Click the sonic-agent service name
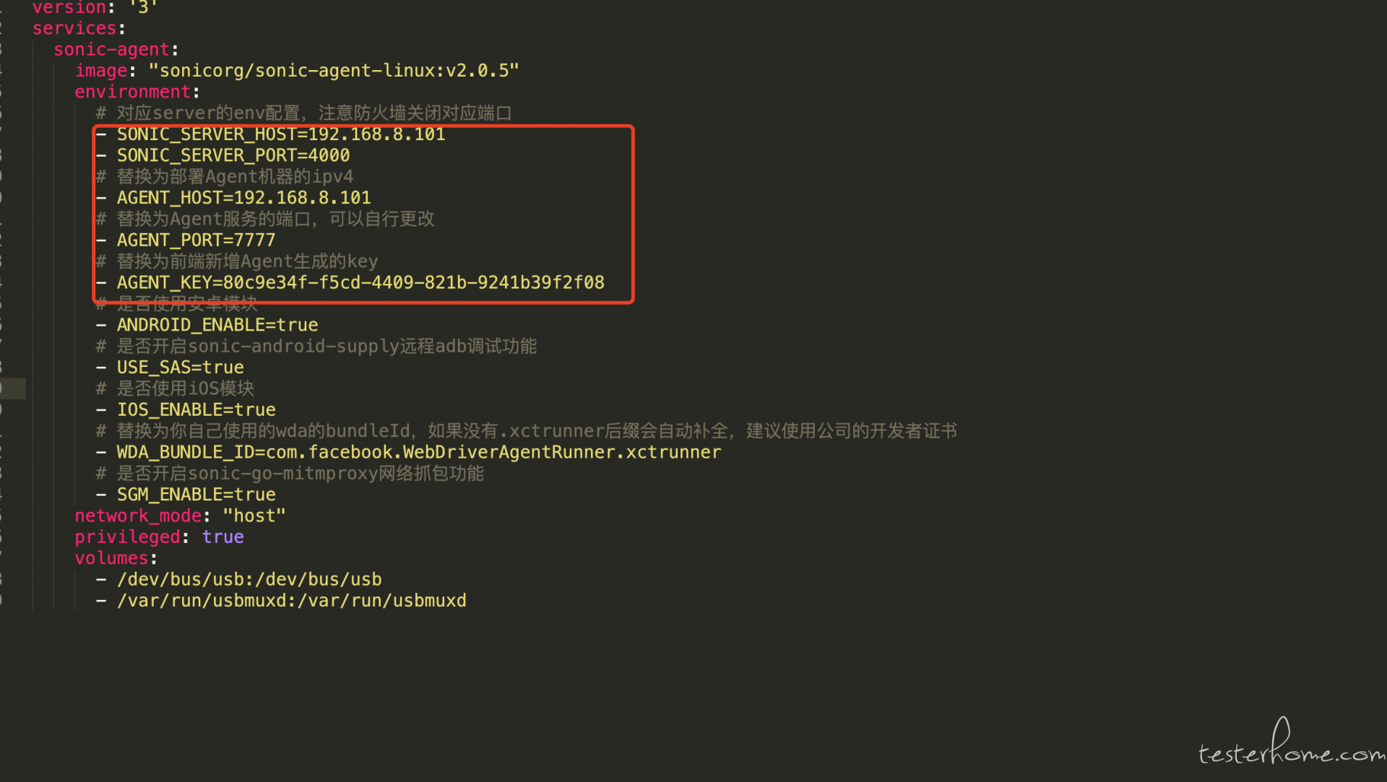This screenshot has height=782, width=1387. click(x=111, y=50)
